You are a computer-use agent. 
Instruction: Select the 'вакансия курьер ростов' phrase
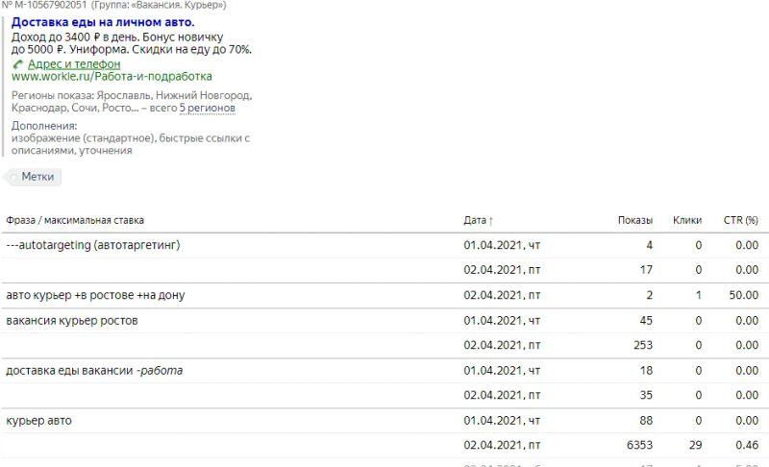tap(72, 320)
